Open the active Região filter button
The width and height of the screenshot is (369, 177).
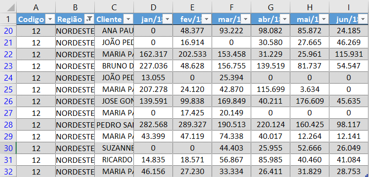[89, 19]
